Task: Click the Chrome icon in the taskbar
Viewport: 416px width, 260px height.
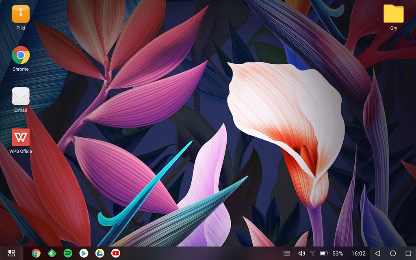Action: pyautogui.click(x=36, y=253)
